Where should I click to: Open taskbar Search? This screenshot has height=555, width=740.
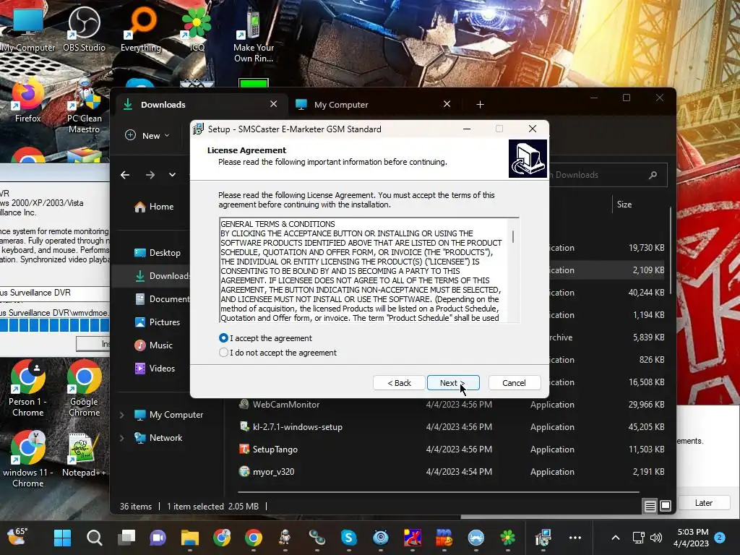coord(95,538)
